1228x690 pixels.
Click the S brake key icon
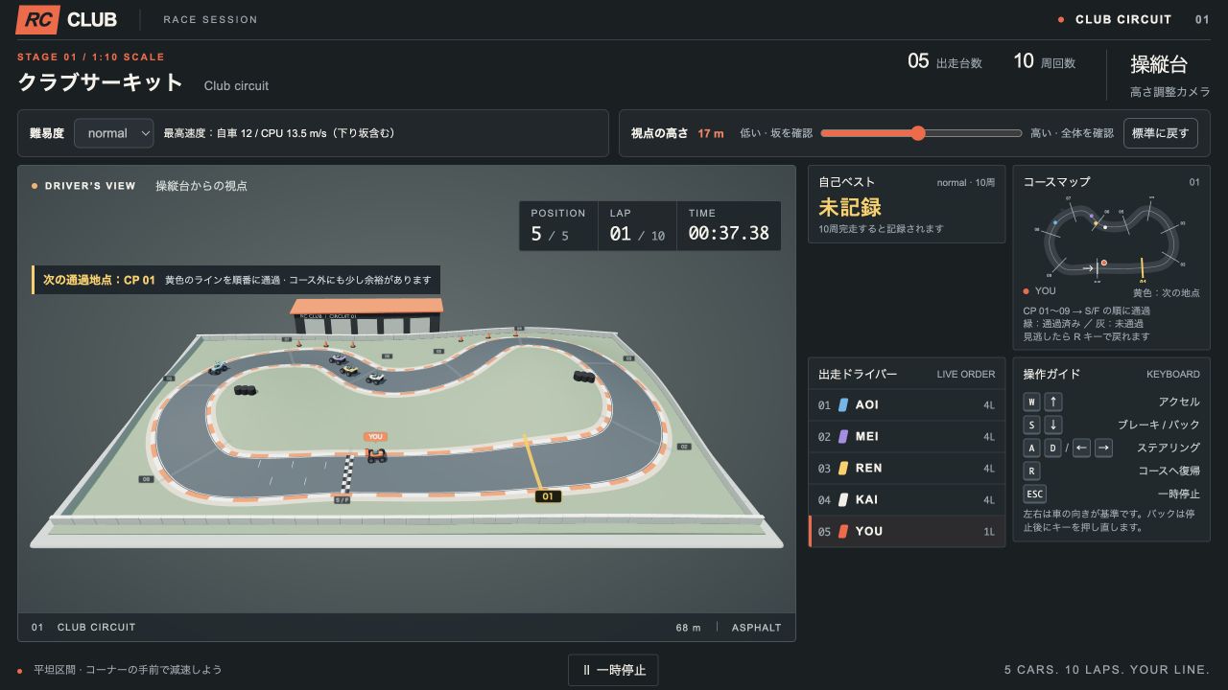point(1031,425)
